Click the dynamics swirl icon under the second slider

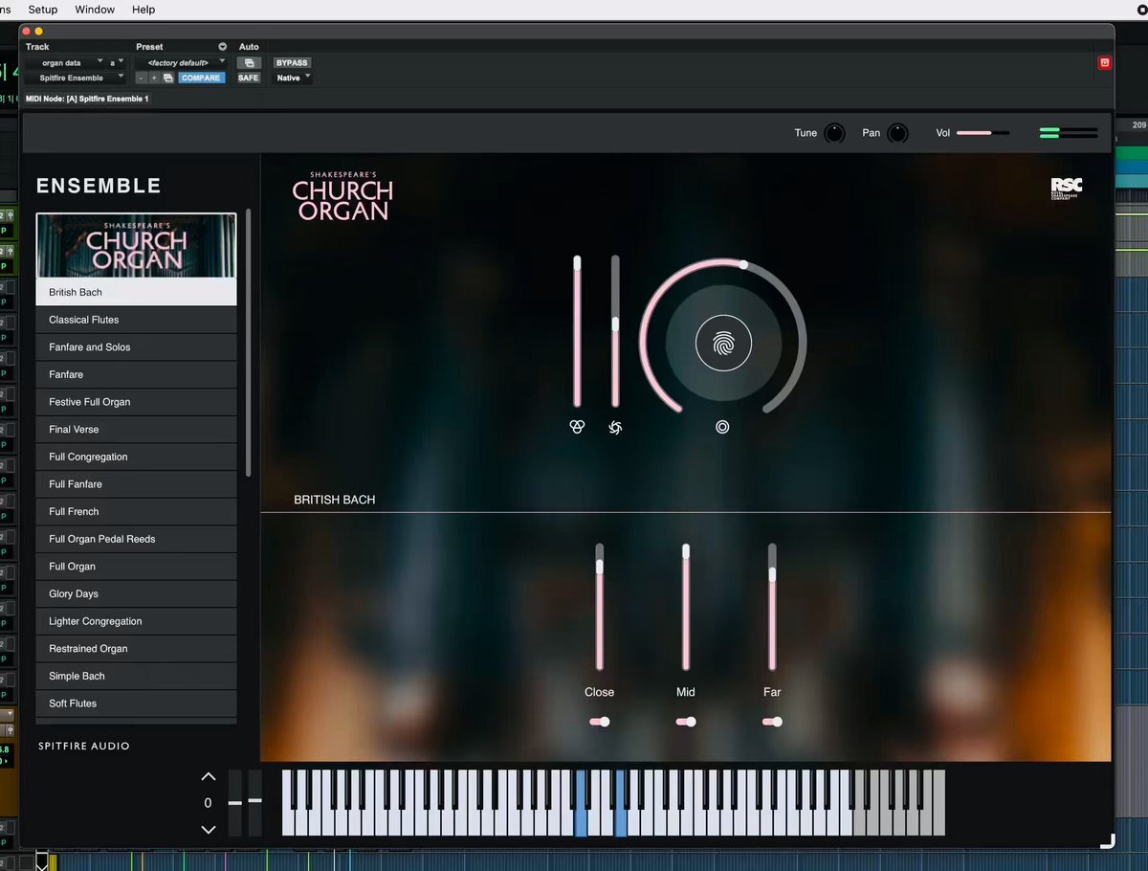pyautogui.click(x=615, y=427)
